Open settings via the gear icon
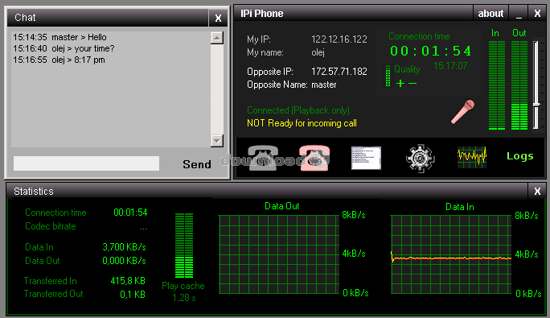This screenshot has width=550, height=318. 420,158
